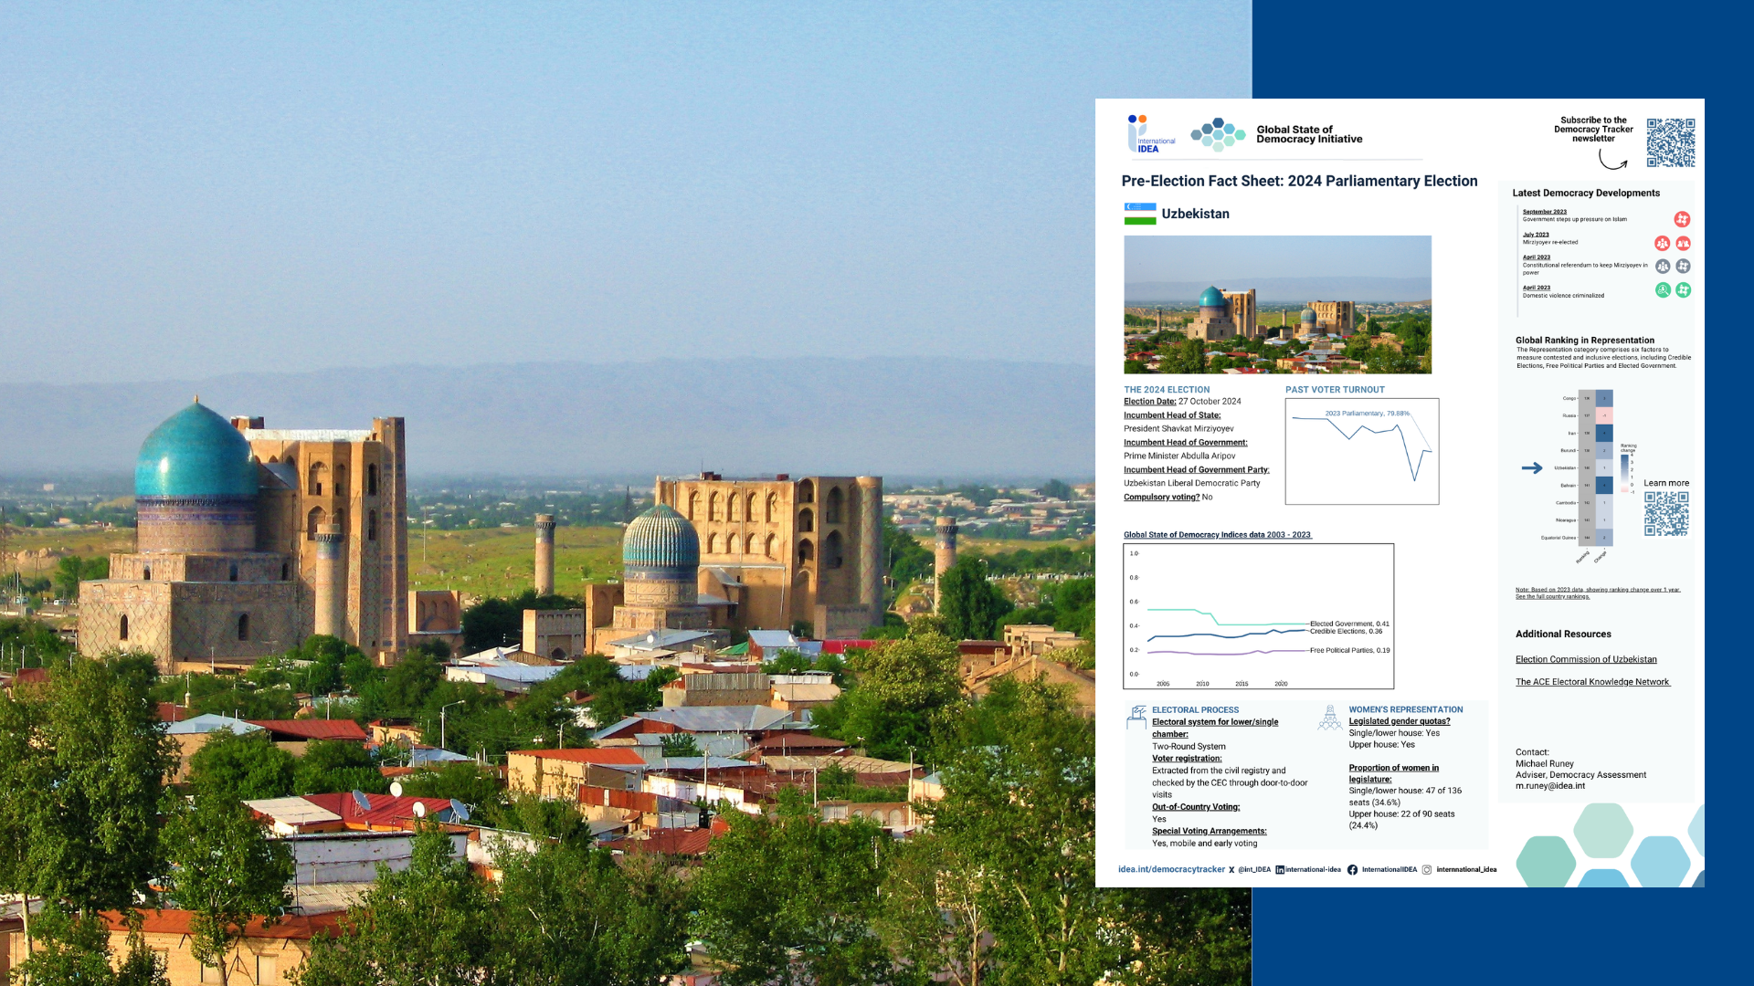This screenshot has width=1754, height=986.
Task: Click 'Elected Government, 0.41' chart label
Action: [1349, 624]
